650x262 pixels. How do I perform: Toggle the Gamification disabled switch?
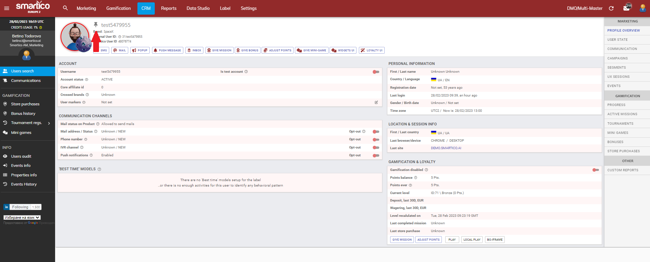pos(596,170)
